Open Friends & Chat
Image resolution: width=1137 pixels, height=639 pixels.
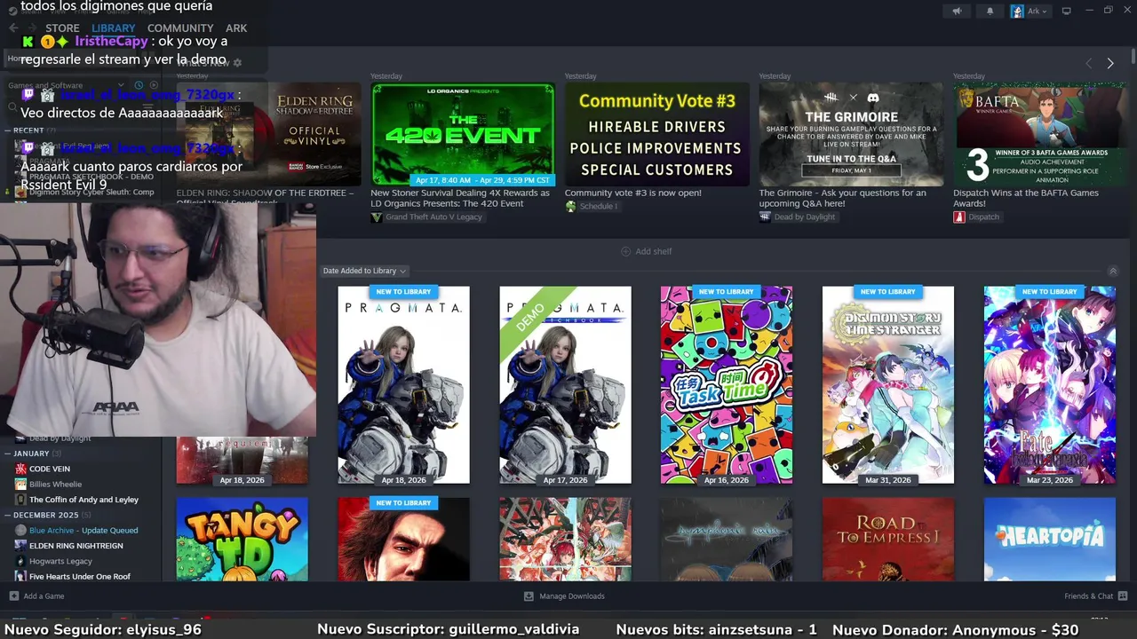coord(1096,596)
